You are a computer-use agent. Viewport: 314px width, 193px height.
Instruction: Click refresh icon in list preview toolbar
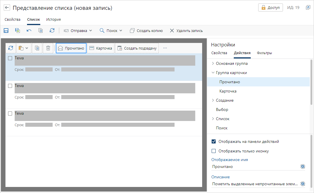(x=11, y=48)
